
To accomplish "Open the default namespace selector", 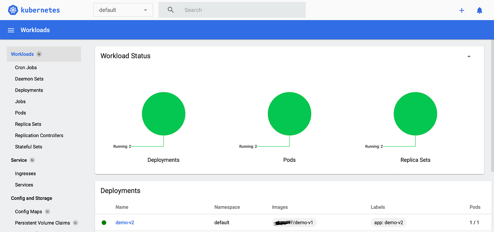I will [123, 10].
